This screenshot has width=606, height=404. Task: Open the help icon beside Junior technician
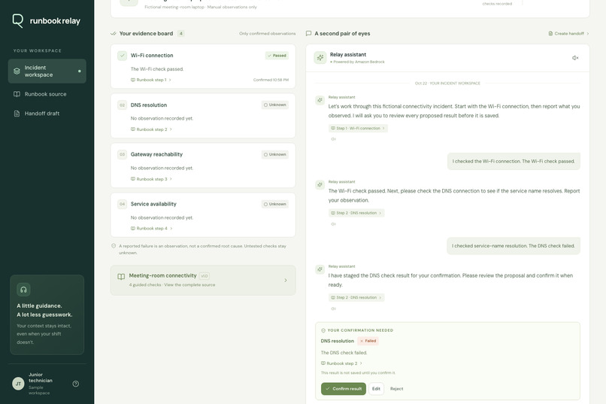(76, 384)
